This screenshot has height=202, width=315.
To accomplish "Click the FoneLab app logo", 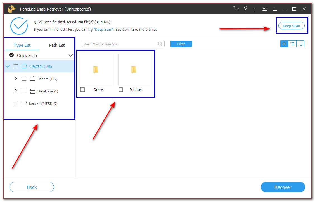I will click(x=12, y=9).
